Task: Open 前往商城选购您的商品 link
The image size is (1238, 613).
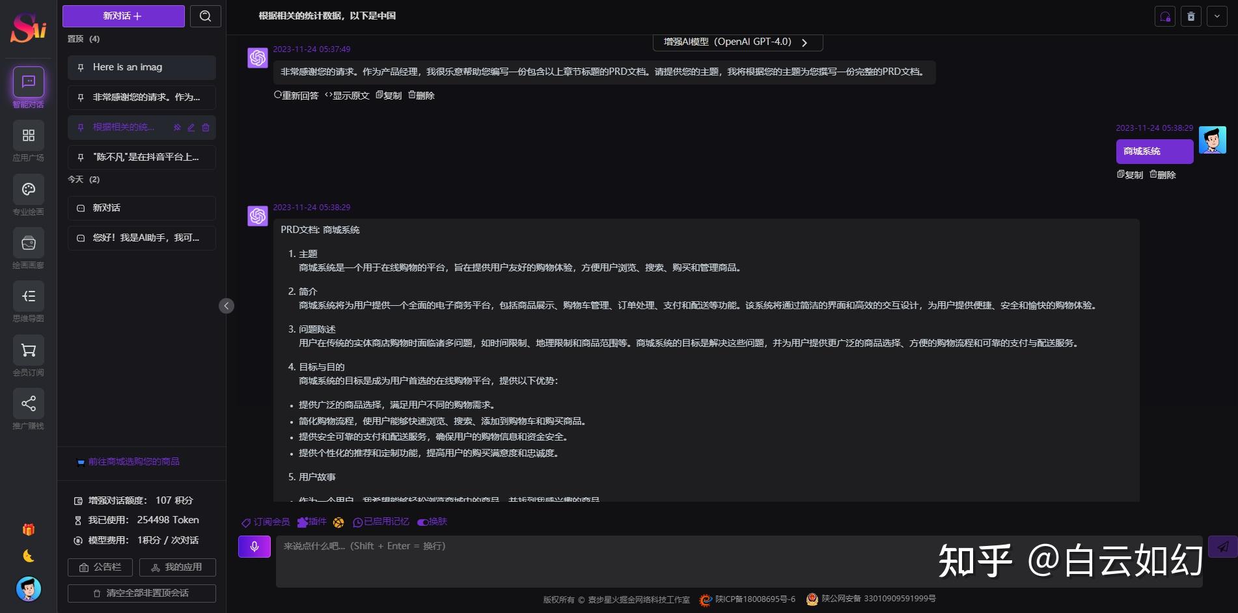Action: (133, 461)
